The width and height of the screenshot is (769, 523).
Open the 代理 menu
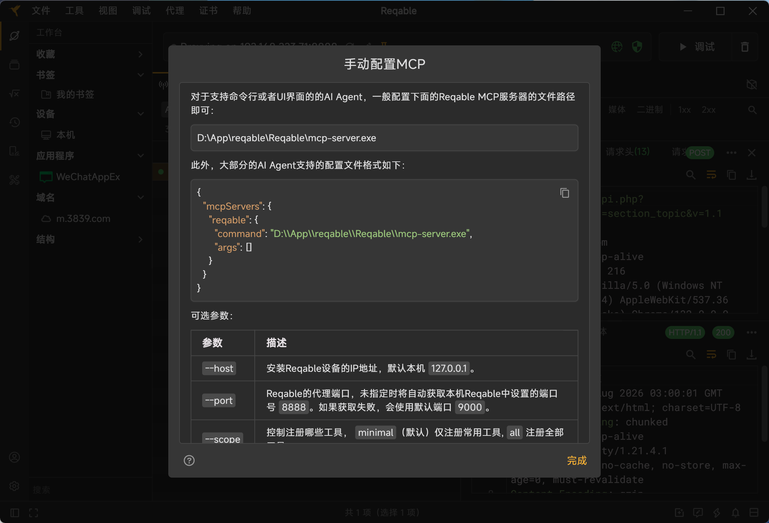coord(175,11)
